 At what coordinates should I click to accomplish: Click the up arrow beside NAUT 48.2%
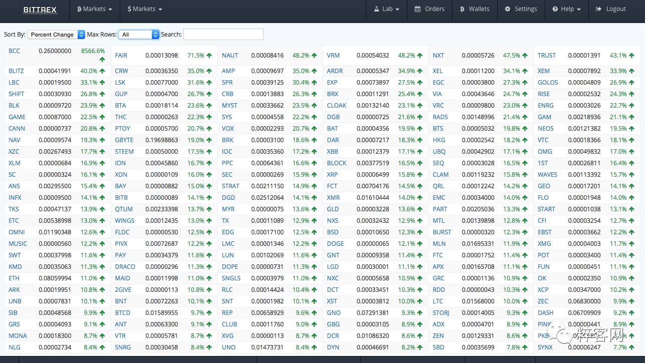tap(314, 56)
